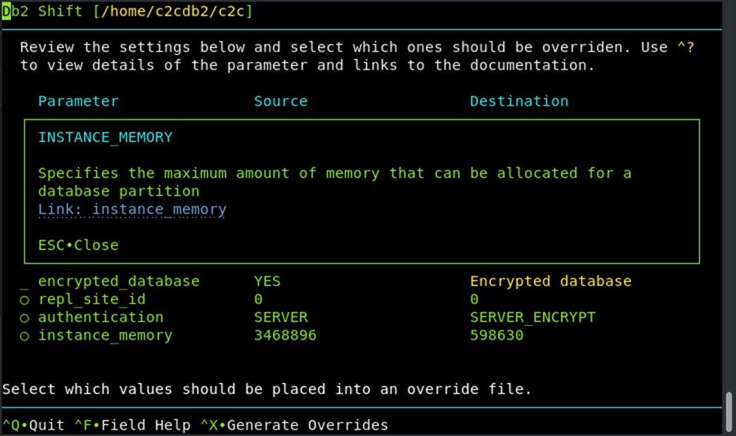
Task: Click the Destination column header
Action: tap(519, 101)
